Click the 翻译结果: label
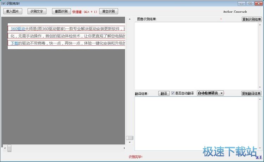Screen dimensions: 264x162 [142, 94]
